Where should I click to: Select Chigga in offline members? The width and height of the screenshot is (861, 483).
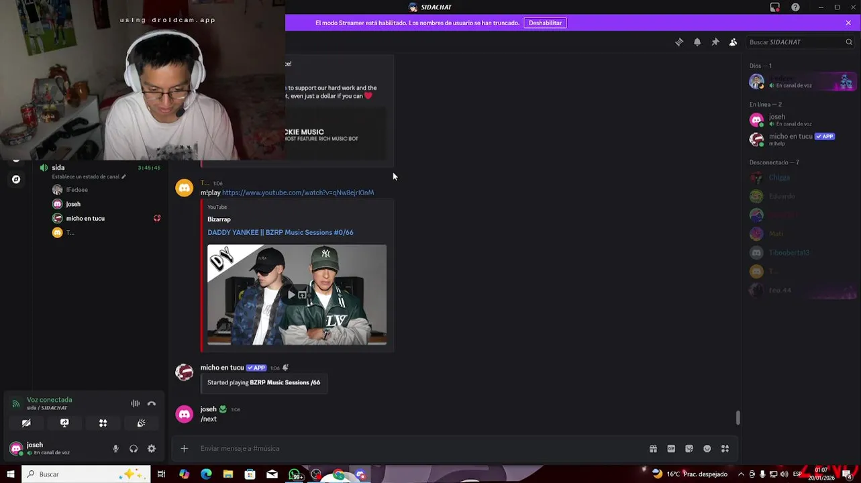point(801,178)
